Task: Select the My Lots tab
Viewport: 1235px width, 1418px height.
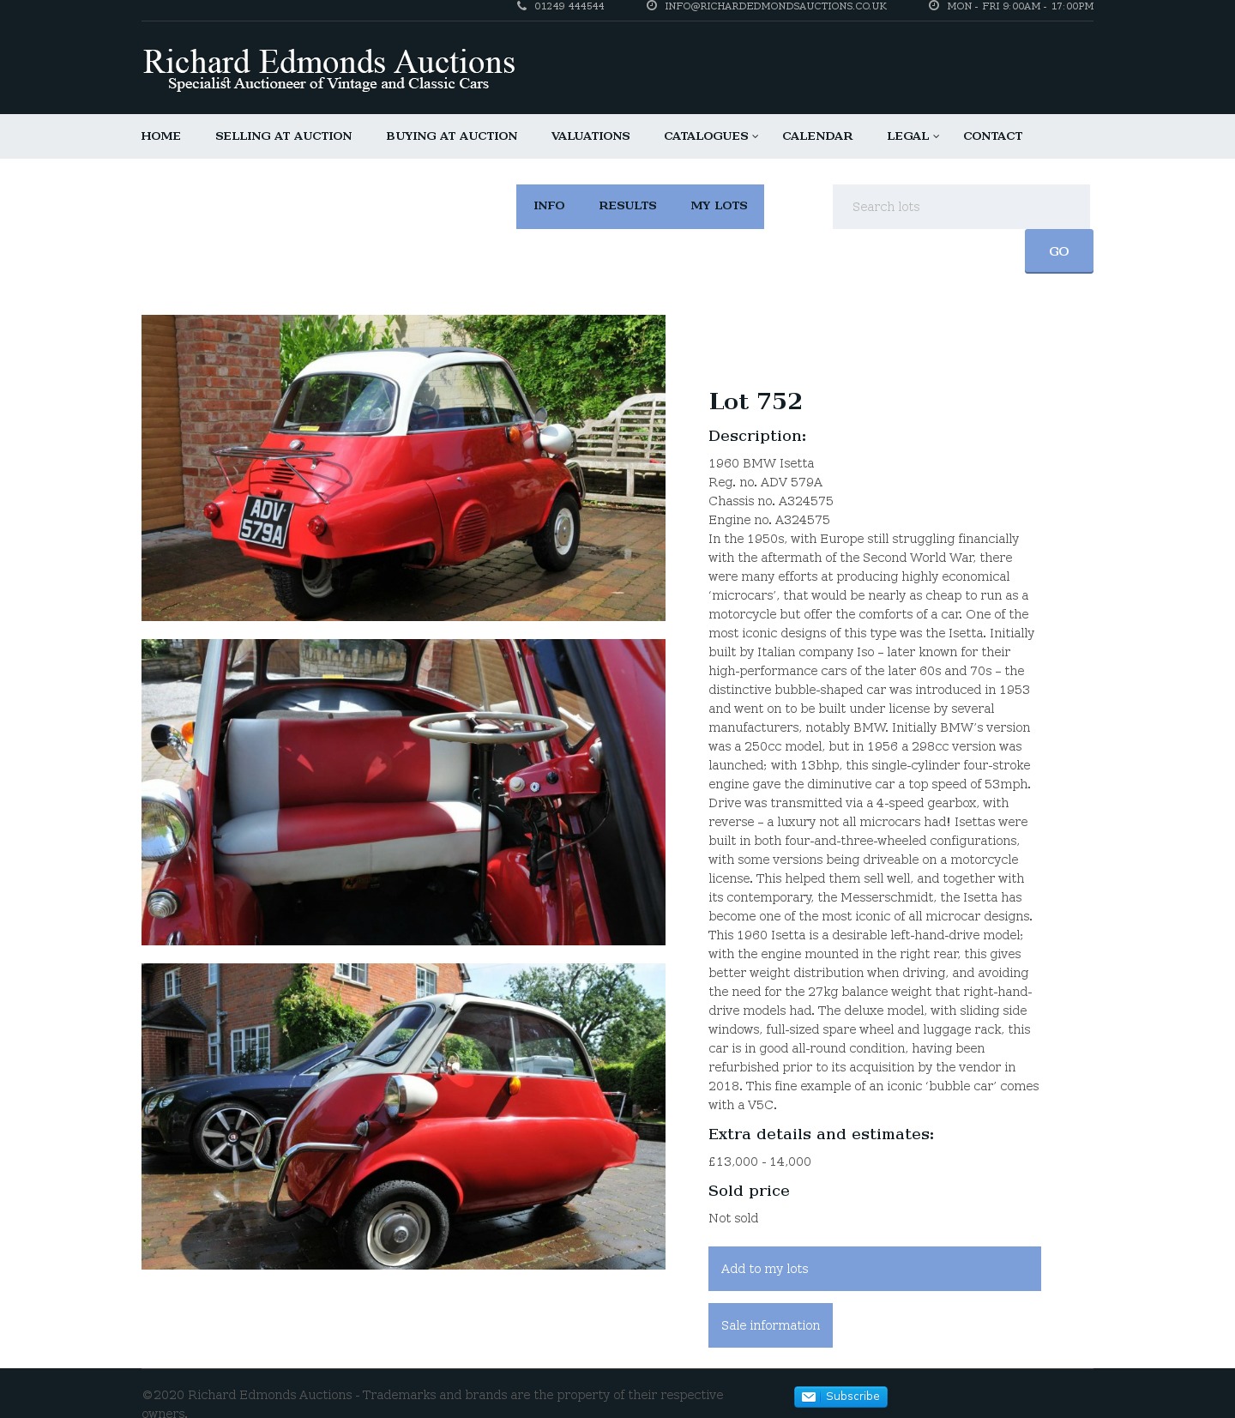Action: [719, 206]
